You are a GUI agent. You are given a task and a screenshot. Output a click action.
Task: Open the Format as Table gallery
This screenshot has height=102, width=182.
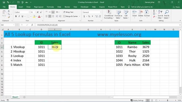pos(118,14)
